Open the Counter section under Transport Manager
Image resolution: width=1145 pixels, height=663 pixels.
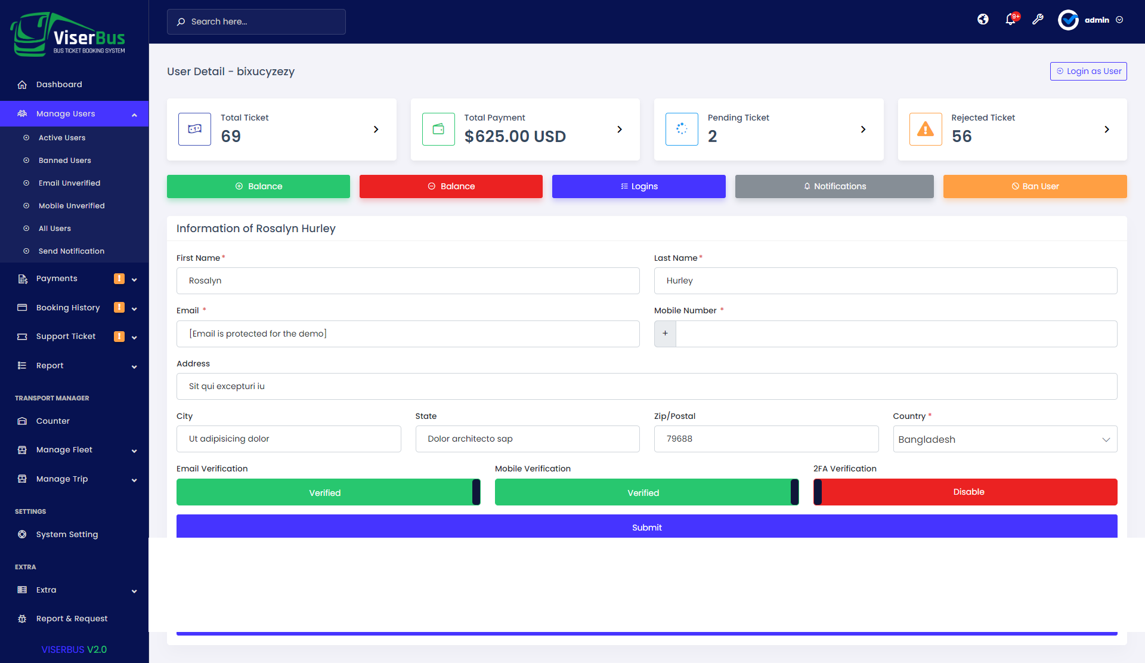click(52, 421)
